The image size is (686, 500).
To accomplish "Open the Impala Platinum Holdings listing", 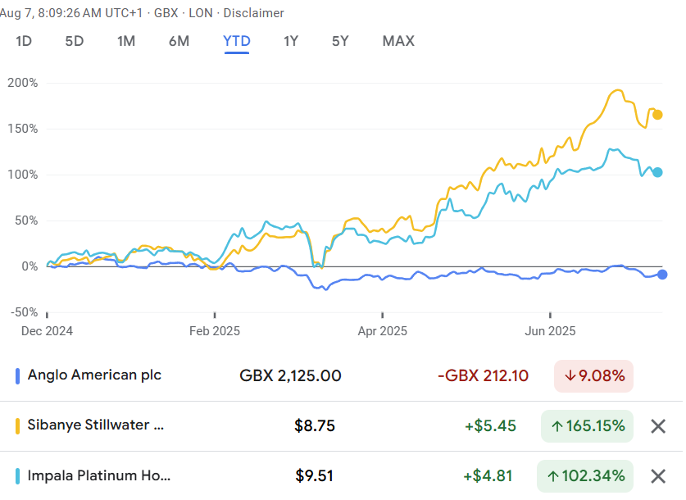I will [99, 475].
